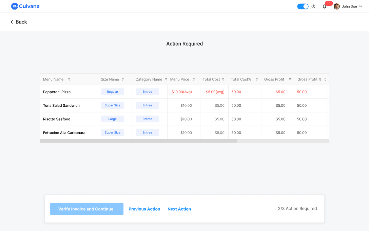The height and width of the screenshot is (231, 369).
Task: Go to Next Action
Action: point(179,209)
